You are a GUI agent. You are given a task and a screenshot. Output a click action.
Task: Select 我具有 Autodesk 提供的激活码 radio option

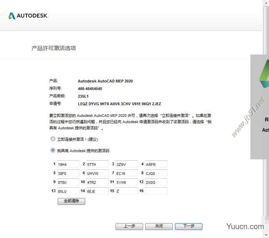pyautogui.click(x=53, y=150)
